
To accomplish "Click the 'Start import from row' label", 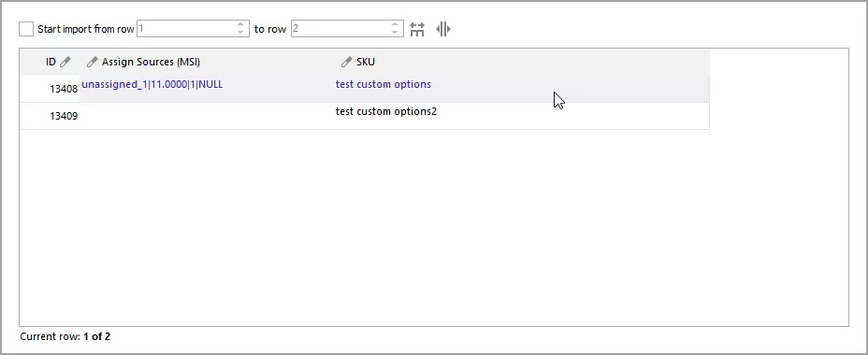I will [86, 29].
